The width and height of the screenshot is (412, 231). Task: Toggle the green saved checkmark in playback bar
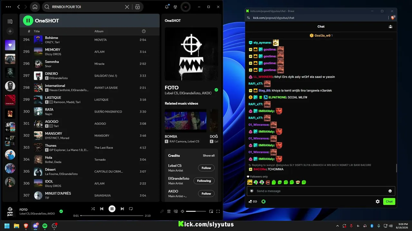(61, 211)
